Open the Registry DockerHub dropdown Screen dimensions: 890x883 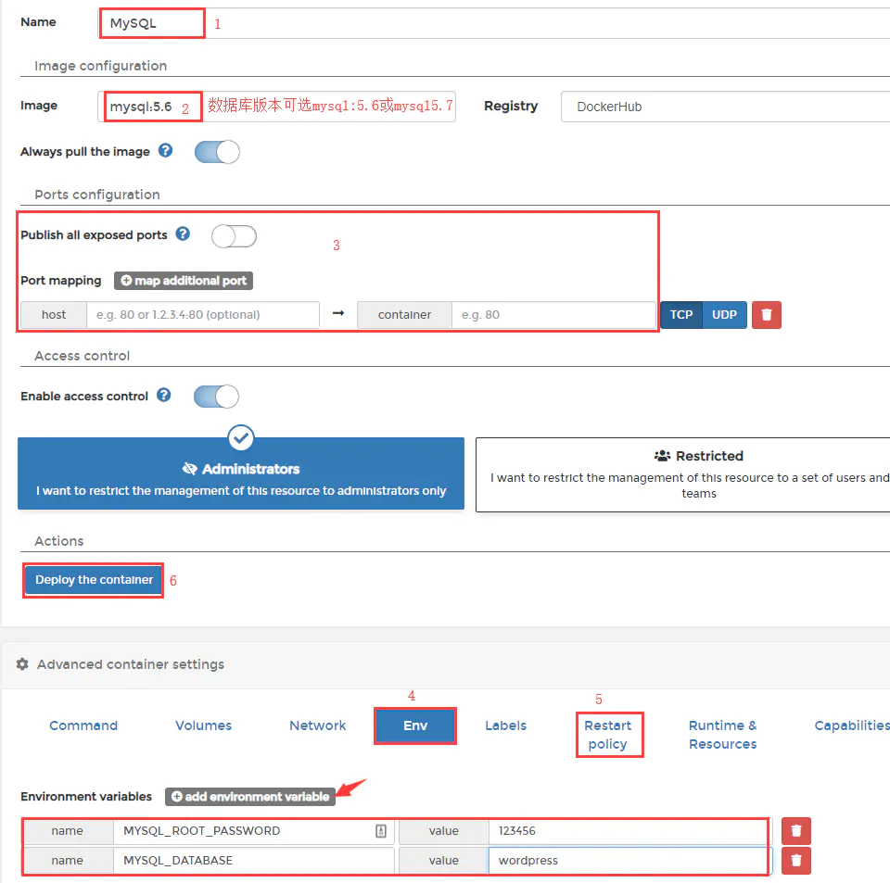pos(723,107)
